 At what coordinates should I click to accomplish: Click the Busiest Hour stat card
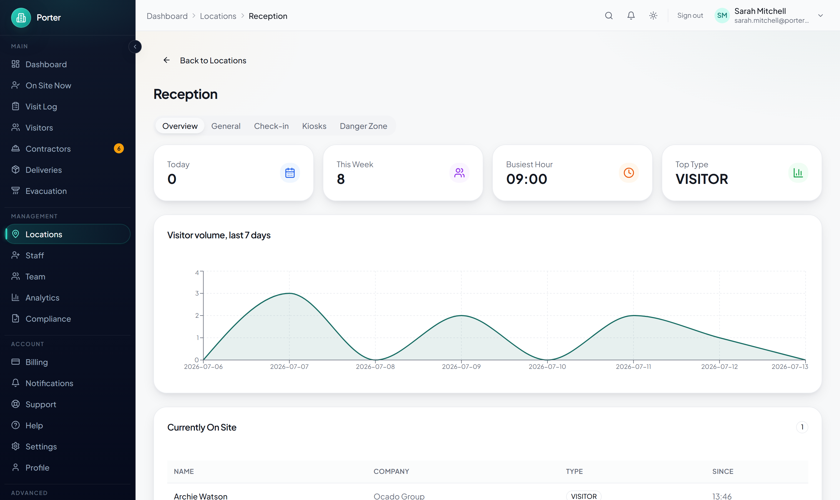click(572, 173)
